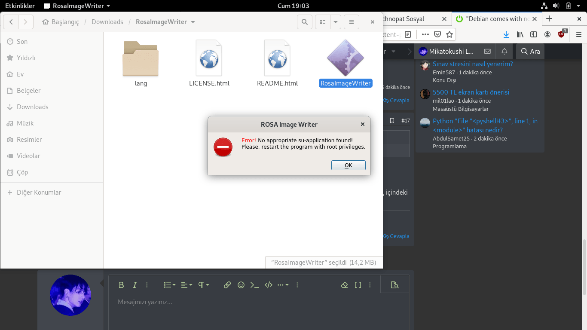Click the network icon in the system tray
The image size is (587, 330).
click(544, 6)
